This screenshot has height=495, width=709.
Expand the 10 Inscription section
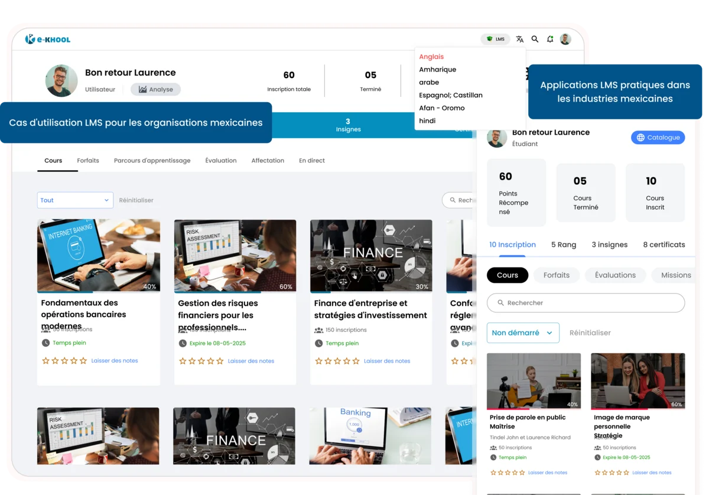(512, 244)
